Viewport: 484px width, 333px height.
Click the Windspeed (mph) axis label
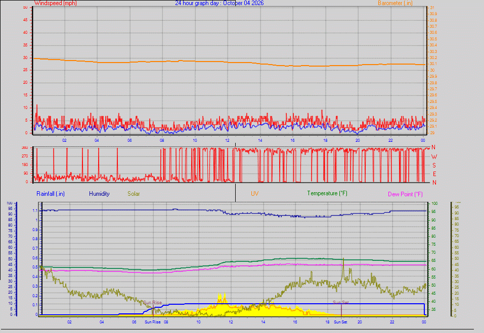56,3
